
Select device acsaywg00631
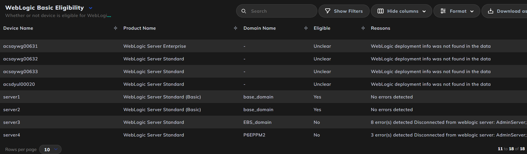pos(20,46)
